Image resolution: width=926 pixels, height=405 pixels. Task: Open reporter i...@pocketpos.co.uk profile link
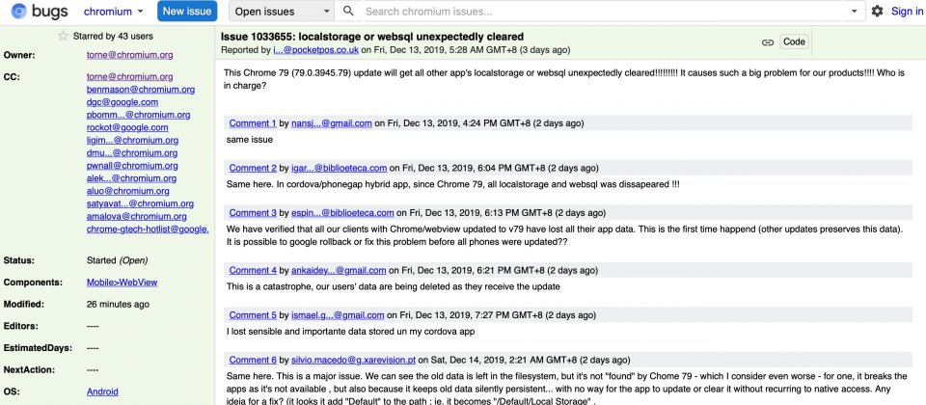[x=316, y=49]
